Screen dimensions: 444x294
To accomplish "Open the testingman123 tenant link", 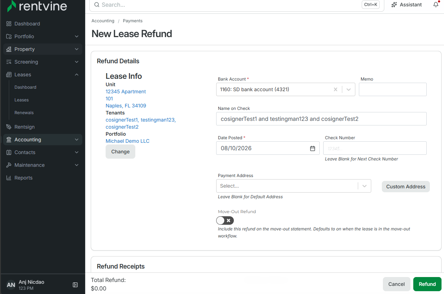I will point(158,120).
